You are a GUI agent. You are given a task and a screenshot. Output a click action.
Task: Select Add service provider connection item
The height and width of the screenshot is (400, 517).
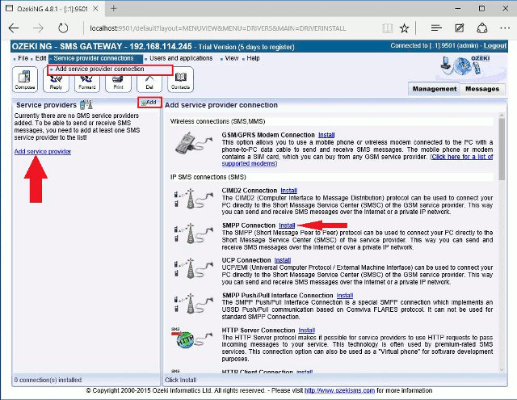click(99, 69)
